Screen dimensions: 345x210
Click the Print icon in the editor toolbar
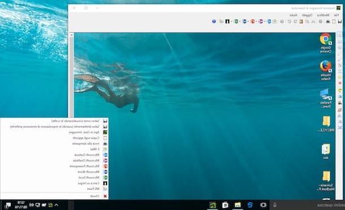[328, 22]
